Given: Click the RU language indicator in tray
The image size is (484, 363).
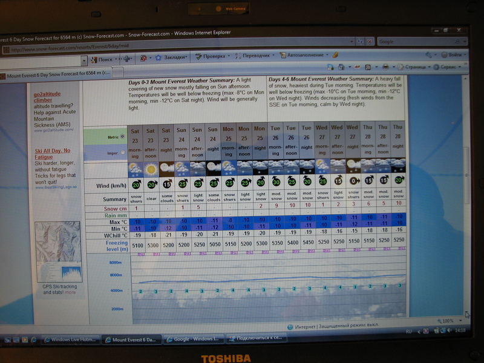Looking at the screenshot, I should click(x=409, y=332).
